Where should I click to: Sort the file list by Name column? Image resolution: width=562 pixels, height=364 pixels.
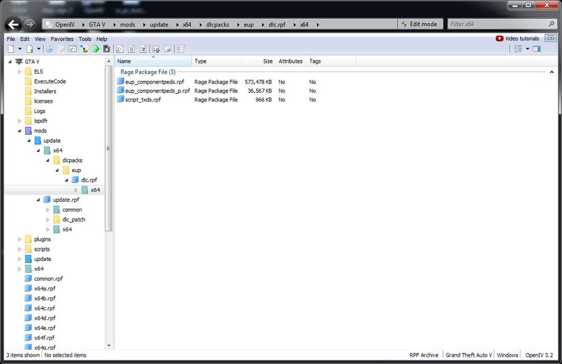coord(153,61)
